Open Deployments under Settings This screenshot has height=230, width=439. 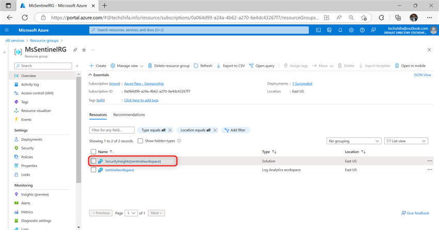pyautogui.click(x=32, y=139)
